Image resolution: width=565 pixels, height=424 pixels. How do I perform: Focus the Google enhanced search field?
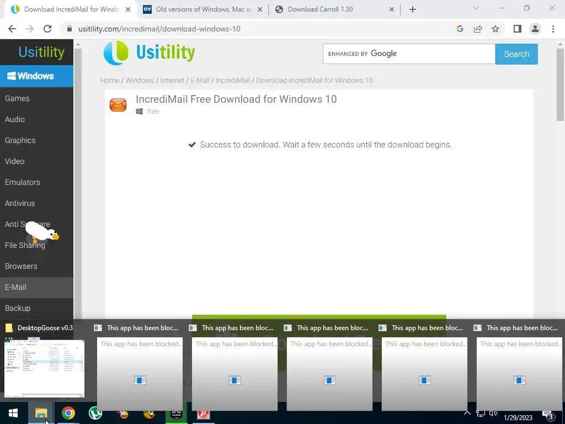pyautogui.click(x=409, y=54)
